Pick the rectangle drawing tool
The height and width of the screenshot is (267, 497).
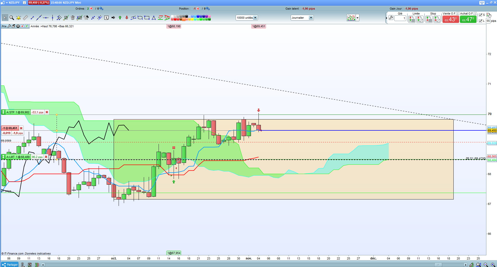(147, 18)
